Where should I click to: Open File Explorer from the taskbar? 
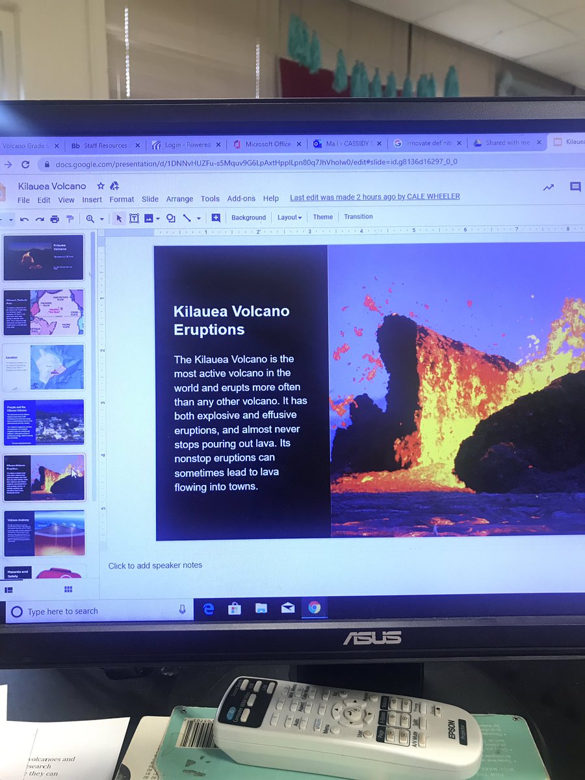[x=261, y=608]
